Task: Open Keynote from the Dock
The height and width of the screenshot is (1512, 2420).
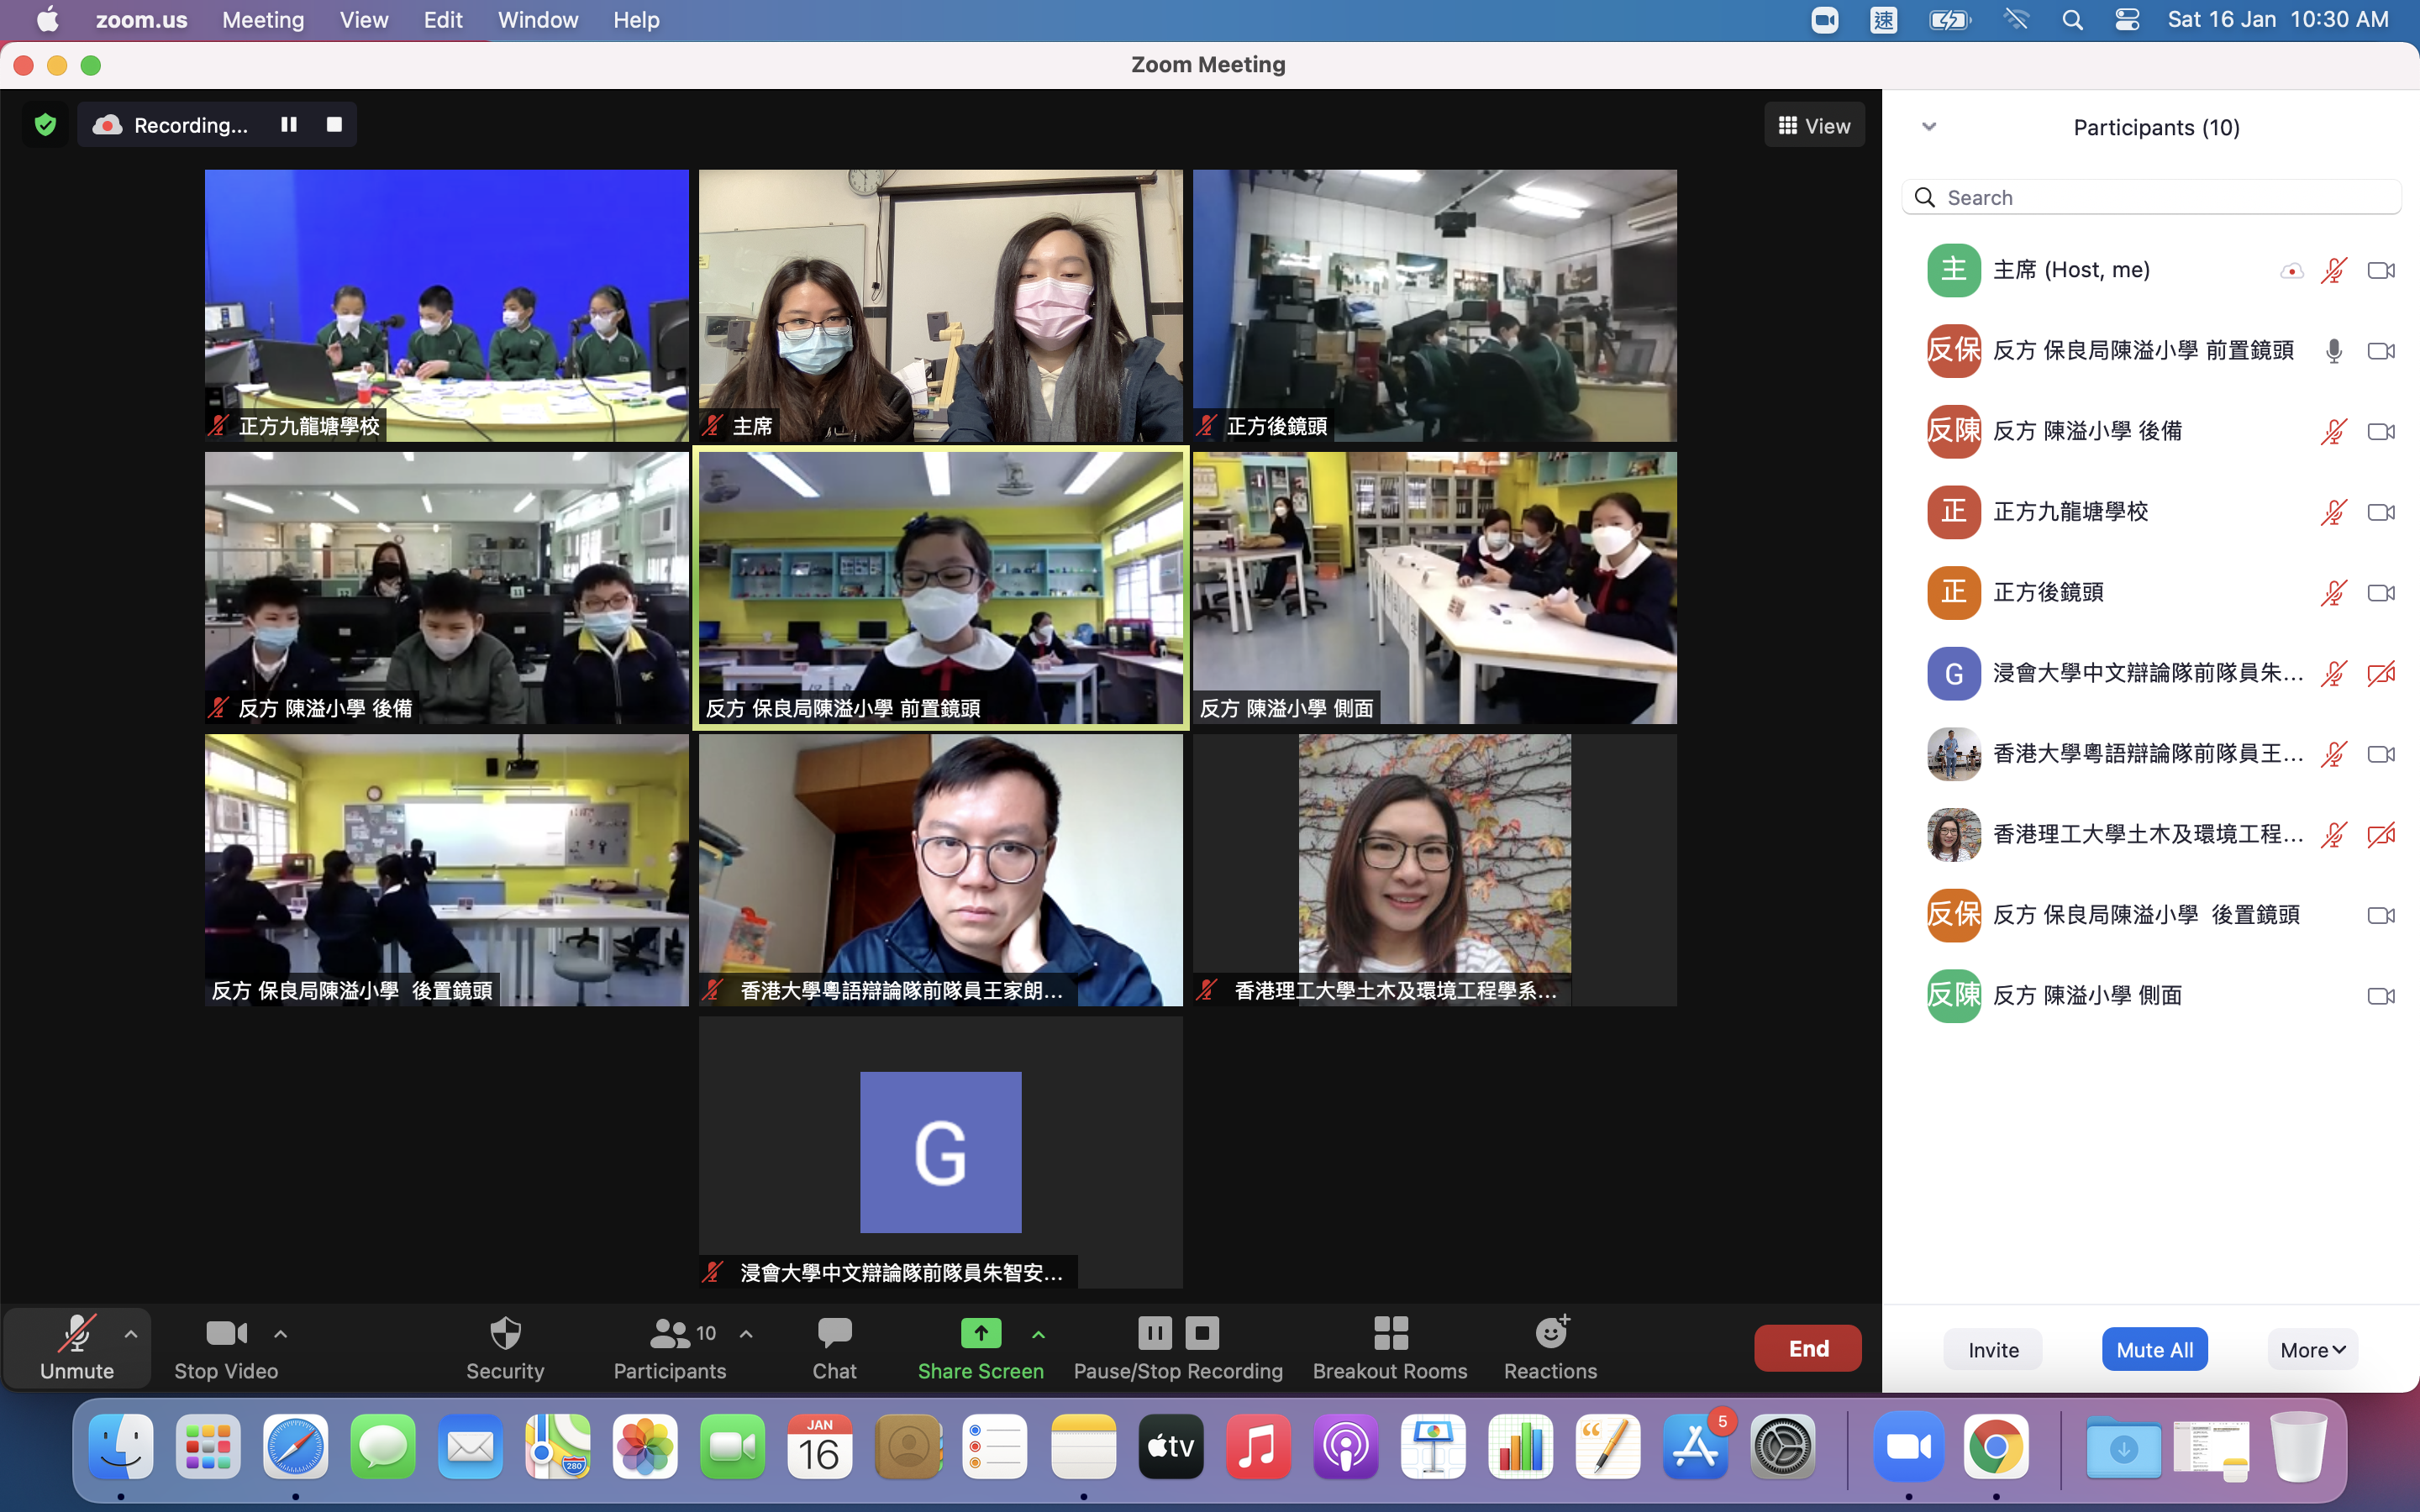Action: 1433,1446
